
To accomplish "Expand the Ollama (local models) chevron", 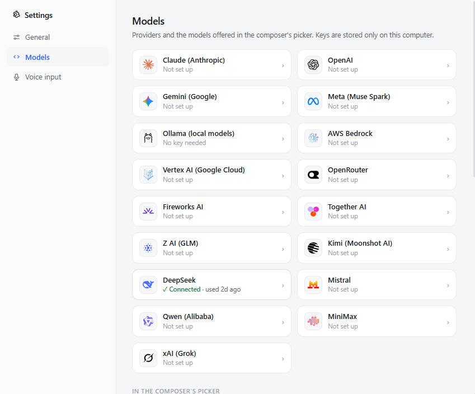I will pos(283,139).
